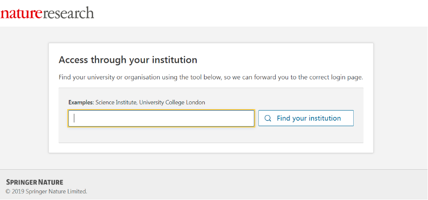Select the "Access through your institution" heading

click(128, 60)
